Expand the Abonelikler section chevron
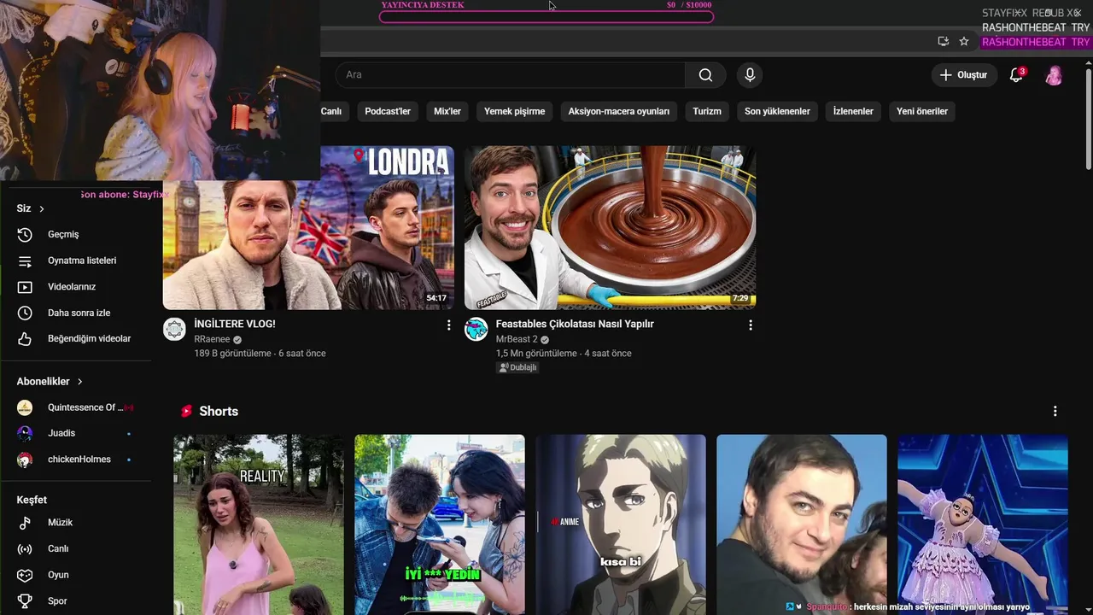 tap(79, 382)
